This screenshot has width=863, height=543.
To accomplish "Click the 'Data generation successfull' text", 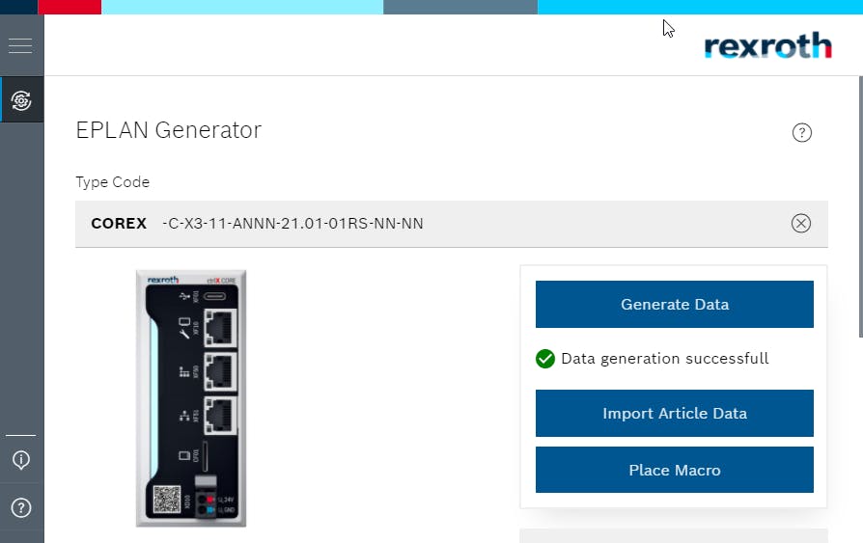I will 664,359.
